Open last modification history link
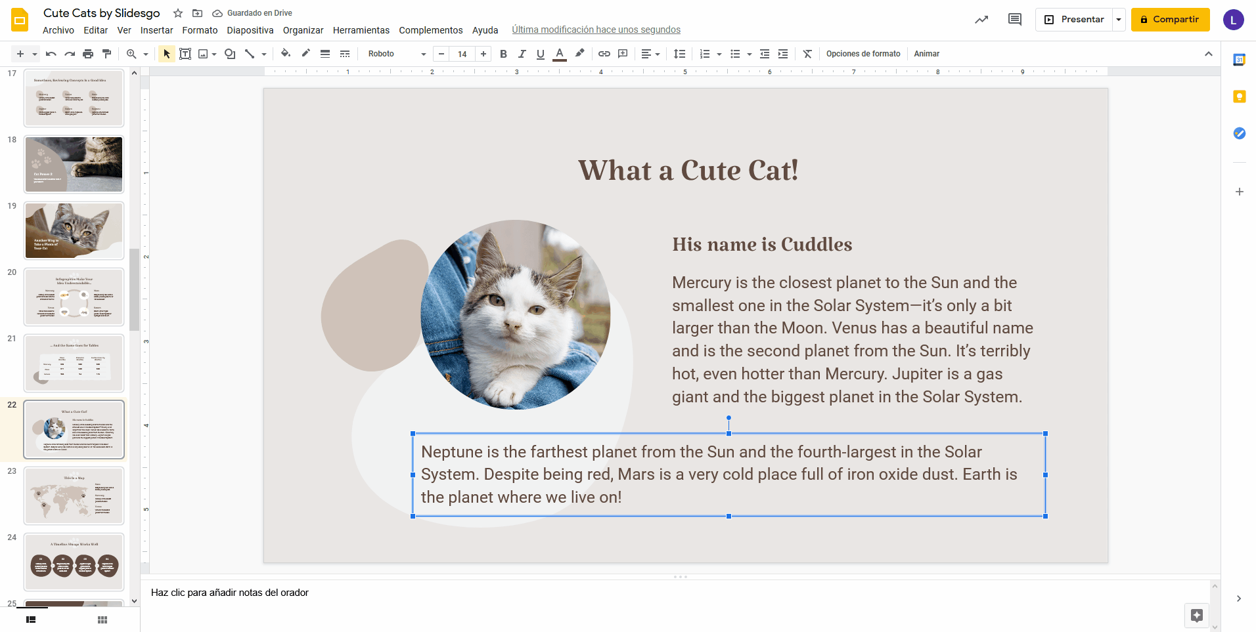This screenshot has width=1256, height=632. coord(596,30)
